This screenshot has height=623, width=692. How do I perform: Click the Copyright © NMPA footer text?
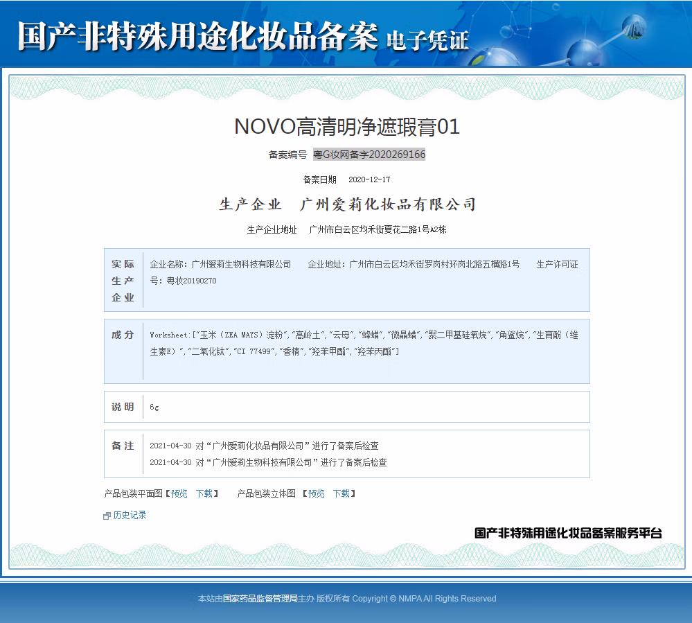pos(424,599)
